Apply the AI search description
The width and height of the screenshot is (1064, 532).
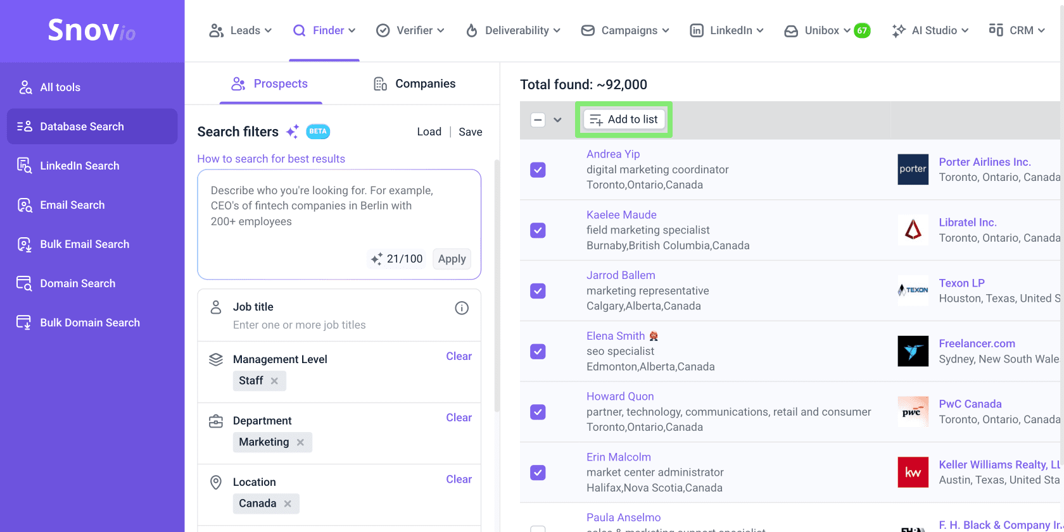[x=452, y=259]
